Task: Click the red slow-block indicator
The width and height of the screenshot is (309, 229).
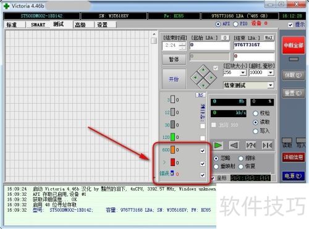Action: [x=172, y=162]
